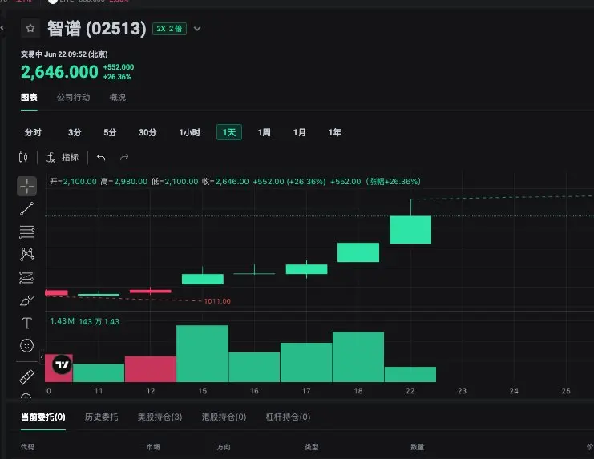
Task: Open the 指标 indicators menu
Action: [63, 158]
